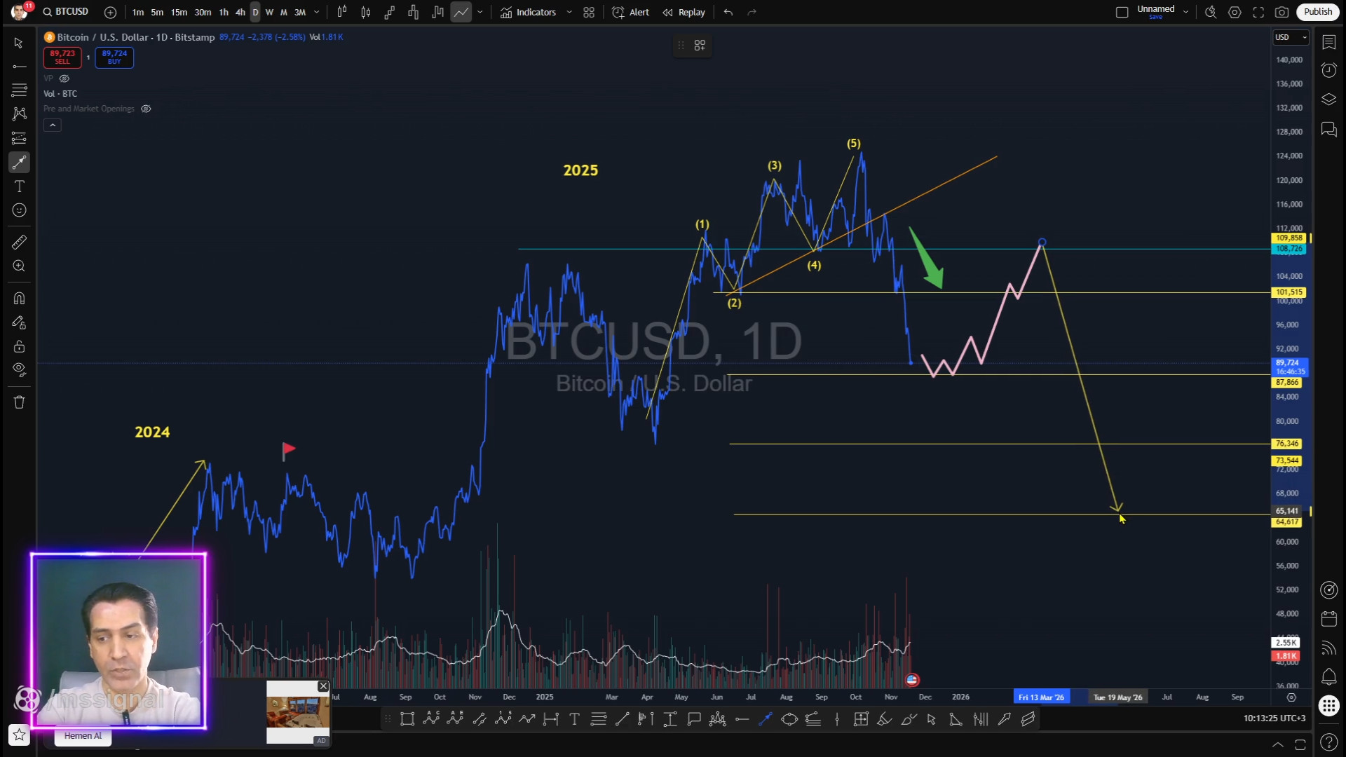Select the rectangle tool in bottom toolbar

[407, 719]
